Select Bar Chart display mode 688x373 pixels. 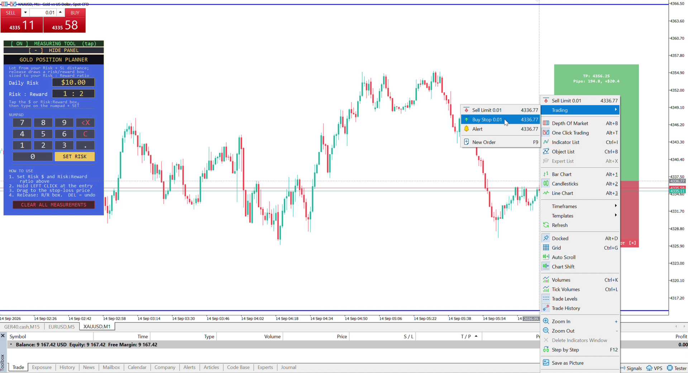tap(580, 174)
